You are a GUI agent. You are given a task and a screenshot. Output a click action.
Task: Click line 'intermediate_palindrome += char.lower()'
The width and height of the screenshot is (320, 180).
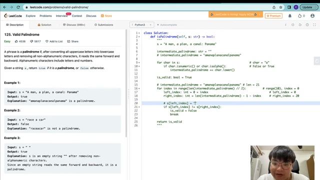pyautogui.click(x=202, y=70)
